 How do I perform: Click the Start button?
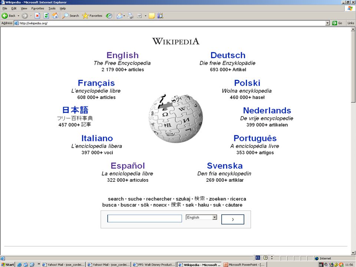(7, 264)
